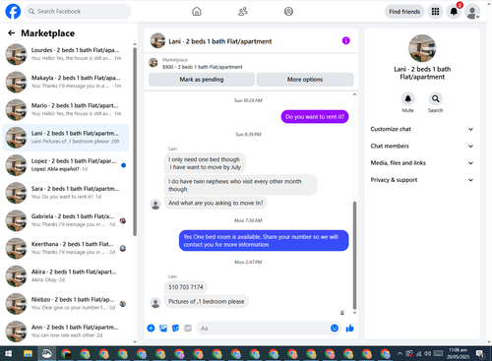Select the Lani conversation row
The image size is (492, 361).
66,138
